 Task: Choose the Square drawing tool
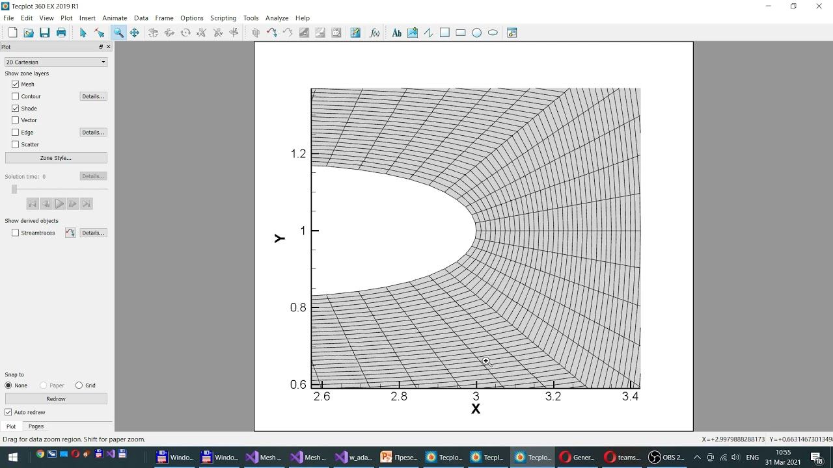point(444,32)
